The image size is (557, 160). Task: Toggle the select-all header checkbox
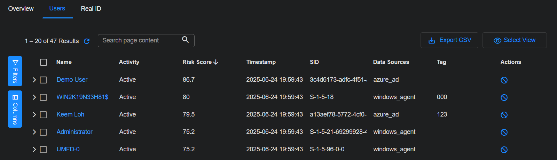(x=44, y=62)
